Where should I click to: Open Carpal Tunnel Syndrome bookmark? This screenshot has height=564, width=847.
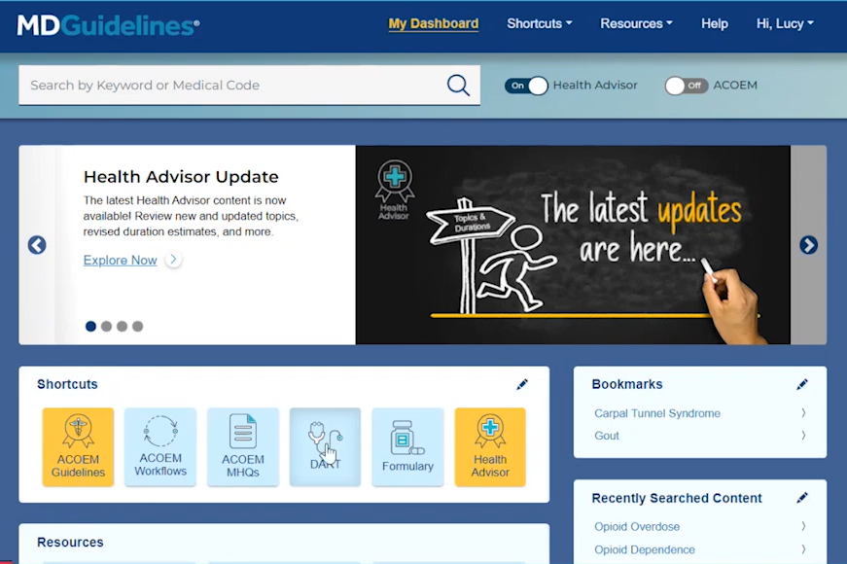(x=656, y=413)
